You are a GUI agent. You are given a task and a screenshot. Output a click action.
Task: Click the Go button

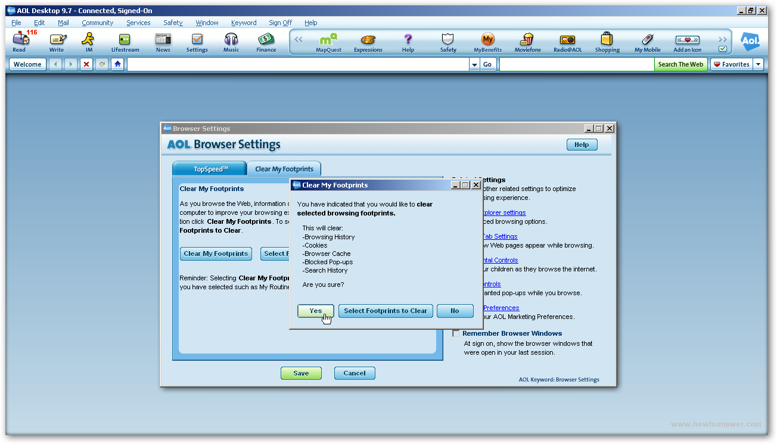click(x=488, y=64)
